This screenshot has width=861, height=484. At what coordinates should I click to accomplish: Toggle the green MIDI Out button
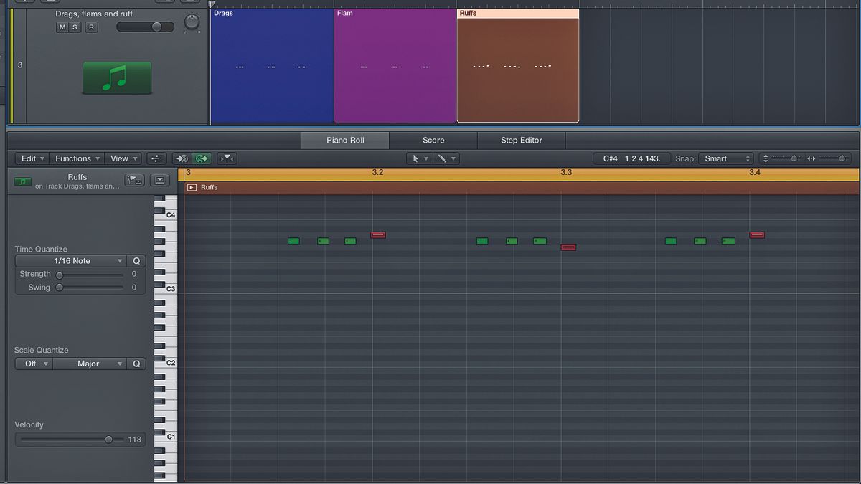click(x=201, y=158)
